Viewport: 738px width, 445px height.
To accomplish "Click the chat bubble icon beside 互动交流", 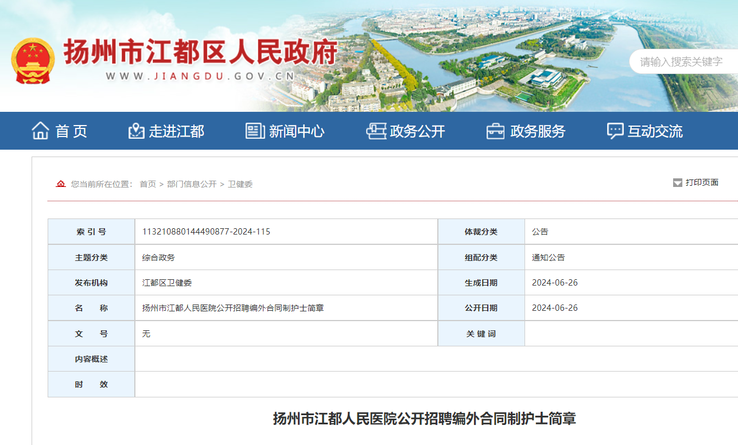I will click(615, 131).
